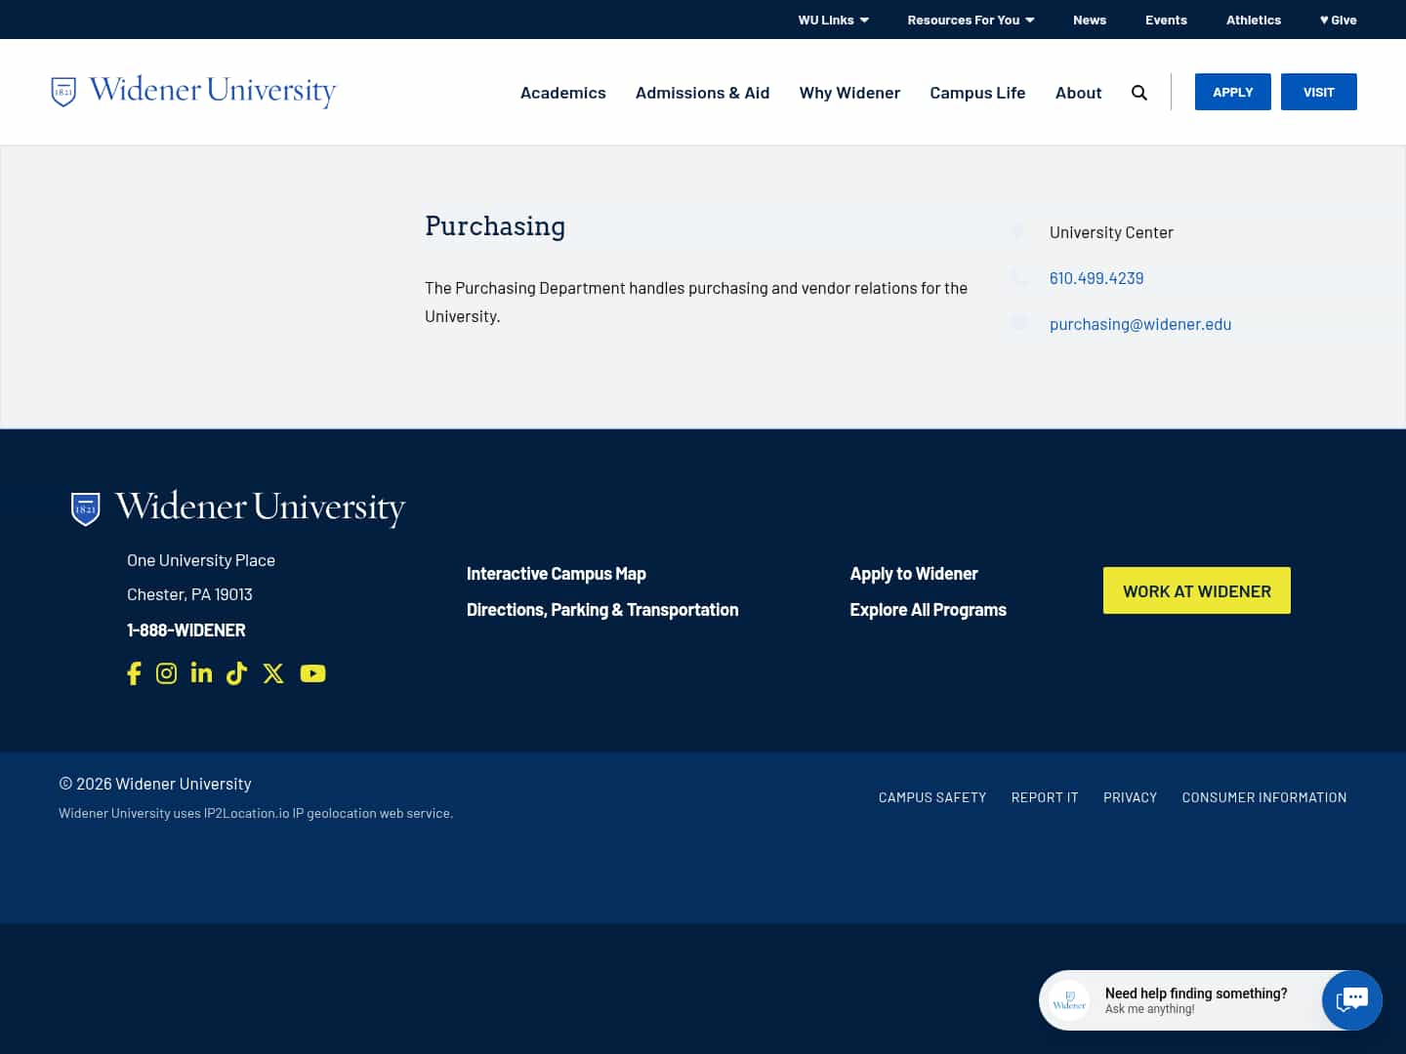
Task: Open Widener's Instagram icon
Action: click(167, 673)
